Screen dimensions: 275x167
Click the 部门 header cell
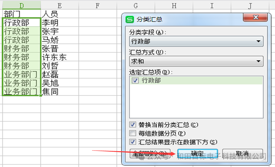point(21,14)
